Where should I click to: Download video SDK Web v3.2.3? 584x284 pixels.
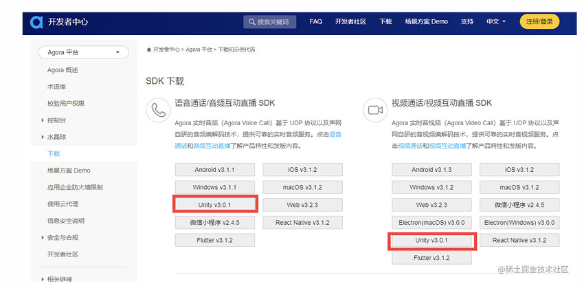[431, 205]
